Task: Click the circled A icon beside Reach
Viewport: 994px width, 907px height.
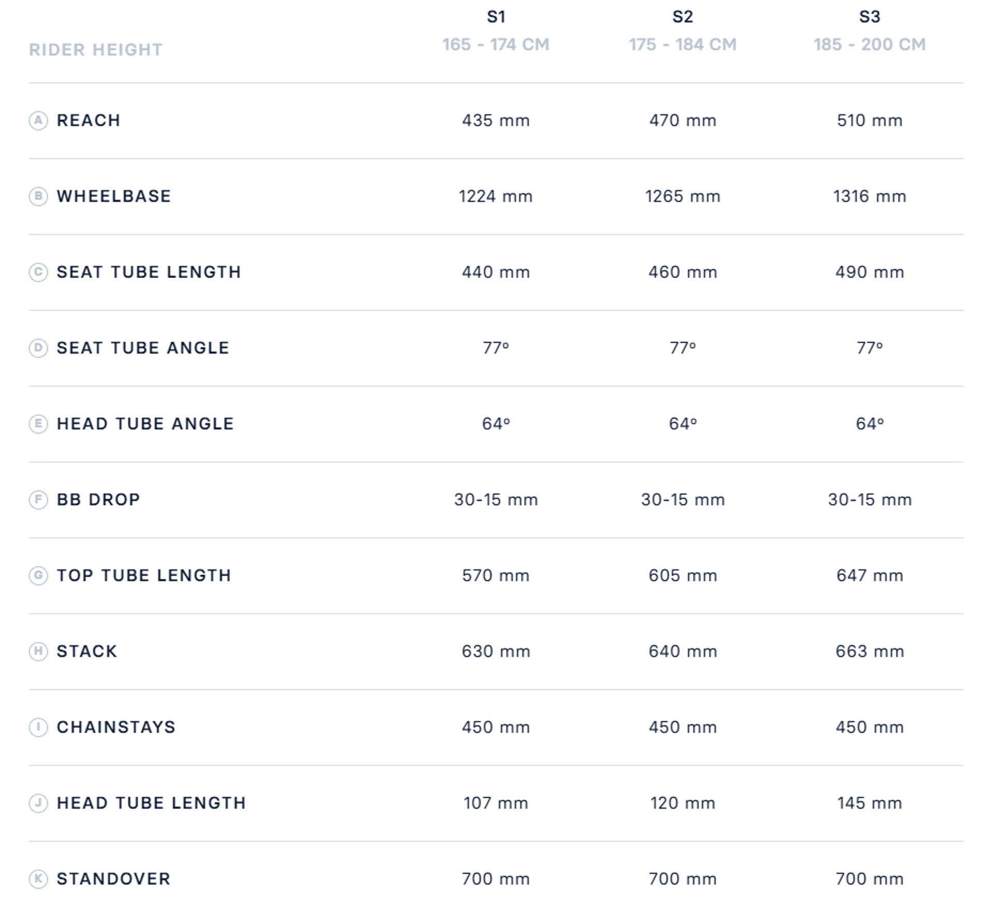Action: [38, 121]
